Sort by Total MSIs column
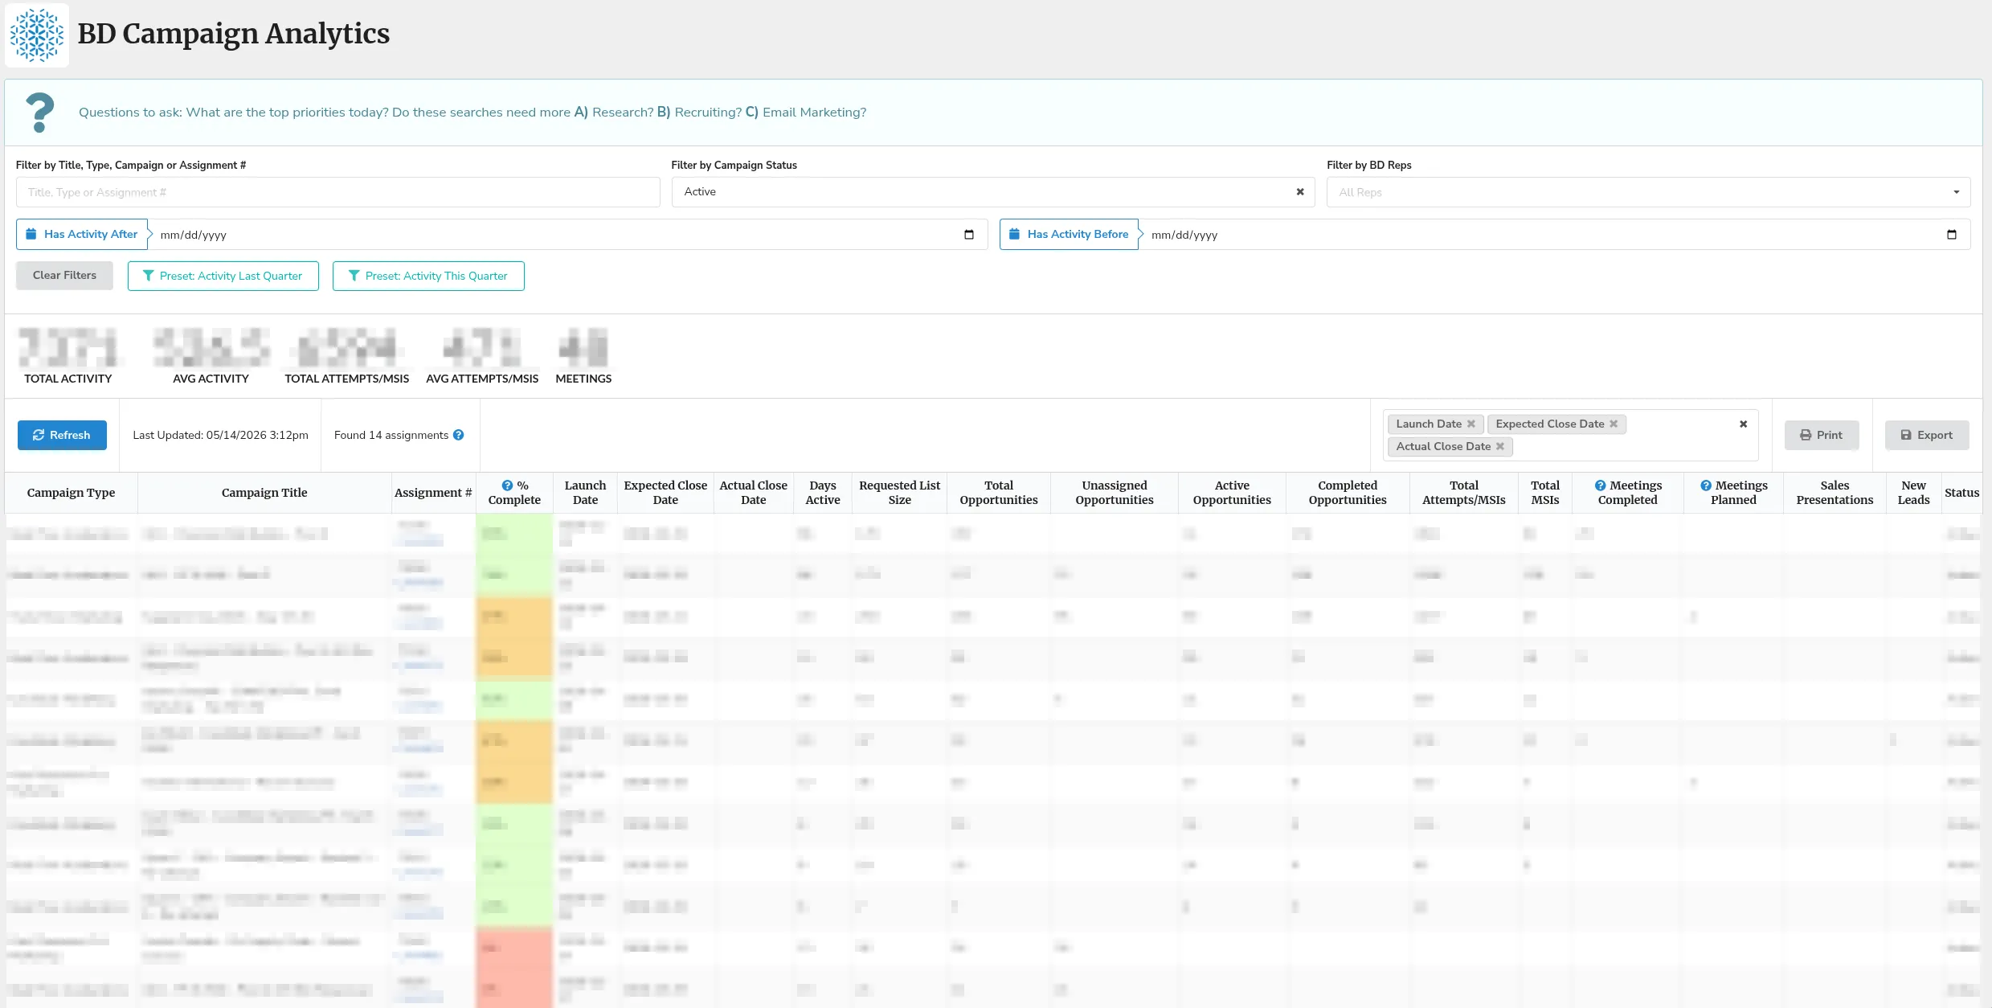1992x1008 pixels. pos(1545,493)
